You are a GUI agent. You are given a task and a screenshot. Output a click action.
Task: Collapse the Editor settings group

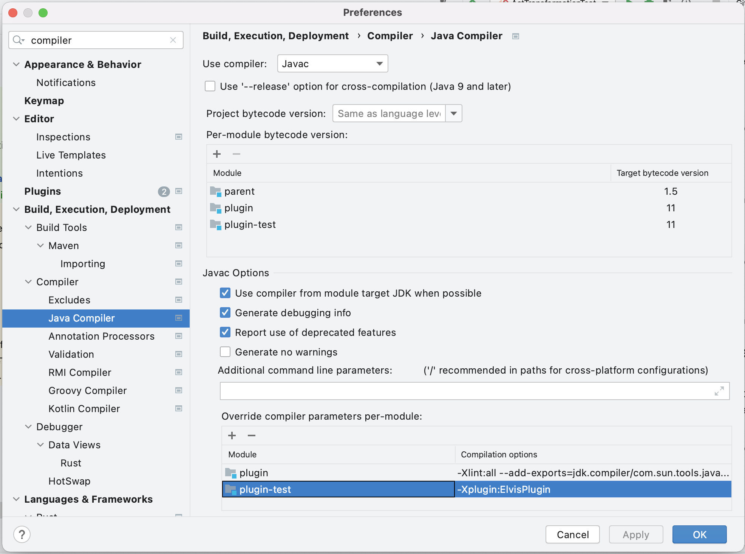click(16, 118)
